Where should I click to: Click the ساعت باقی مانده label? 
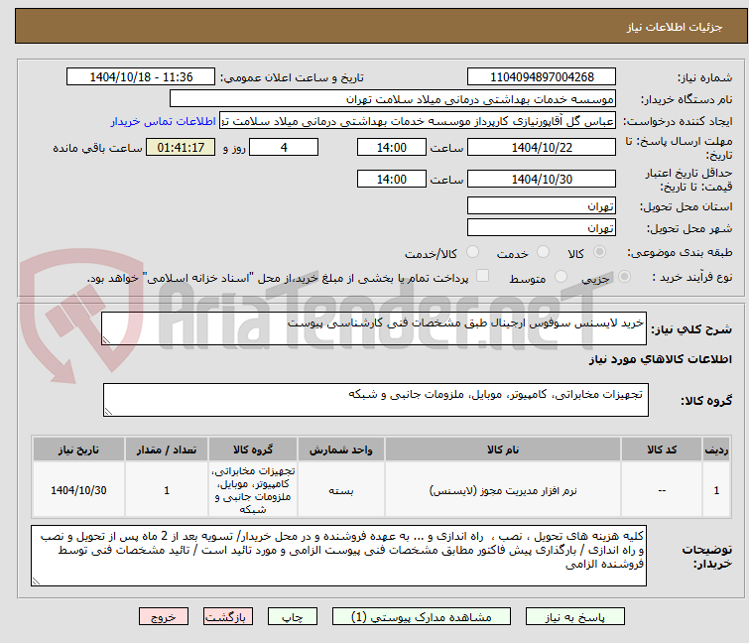97,148
